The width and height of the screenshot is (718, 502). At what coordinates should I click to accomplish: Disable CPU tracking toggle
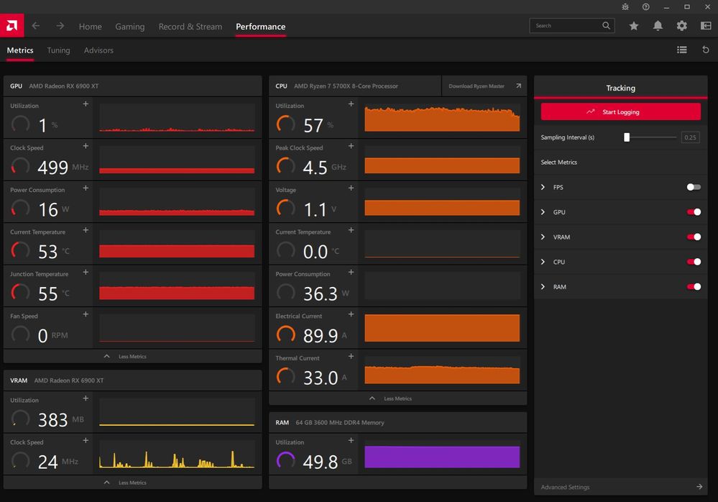pos(694,262)
